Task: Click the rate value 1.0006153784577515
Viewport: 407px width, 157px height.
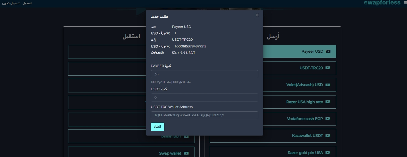Action: point(191,47)
